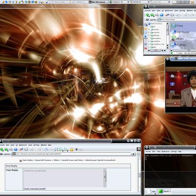Open the Back history dropdown in the file manager

pos(154,16)
